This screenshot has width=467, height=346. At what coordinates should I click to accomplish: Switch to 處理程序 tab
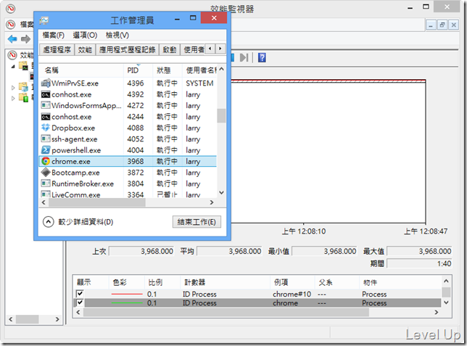(57, 50)
